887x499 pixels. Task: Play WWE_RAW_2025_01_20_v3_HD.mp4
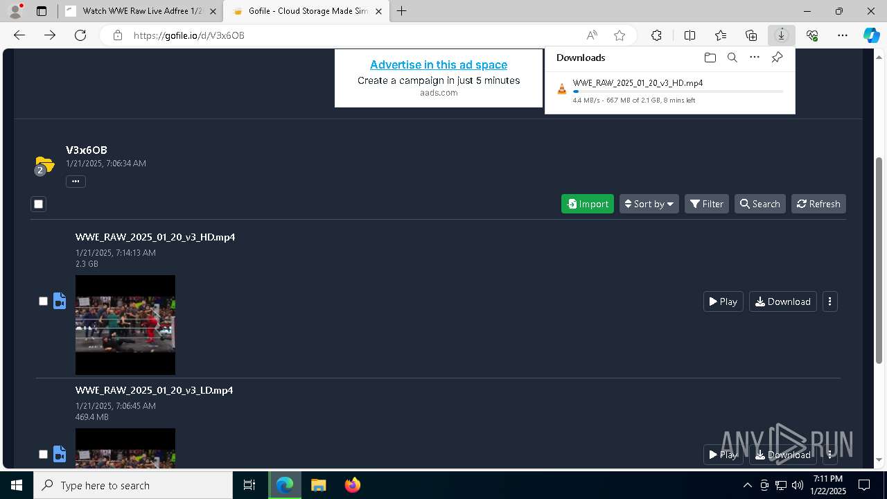(723, 301)
